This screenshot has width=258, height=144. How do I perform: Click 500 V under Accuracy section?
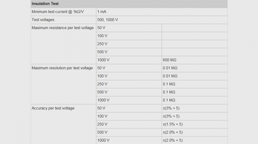coord(129,132)
